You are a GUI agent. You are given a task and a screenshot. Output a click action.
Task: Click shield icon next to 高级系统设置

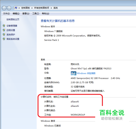[4, 39]
